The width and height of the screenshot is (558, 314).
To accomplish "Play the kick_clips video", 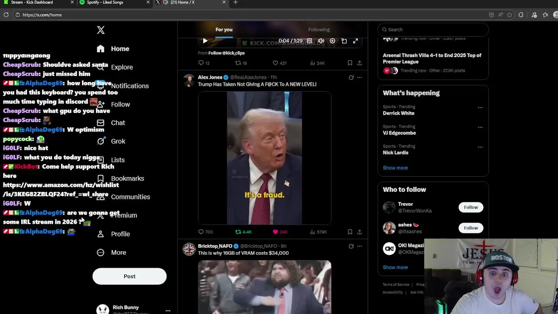I will click(x=205, y=41).
